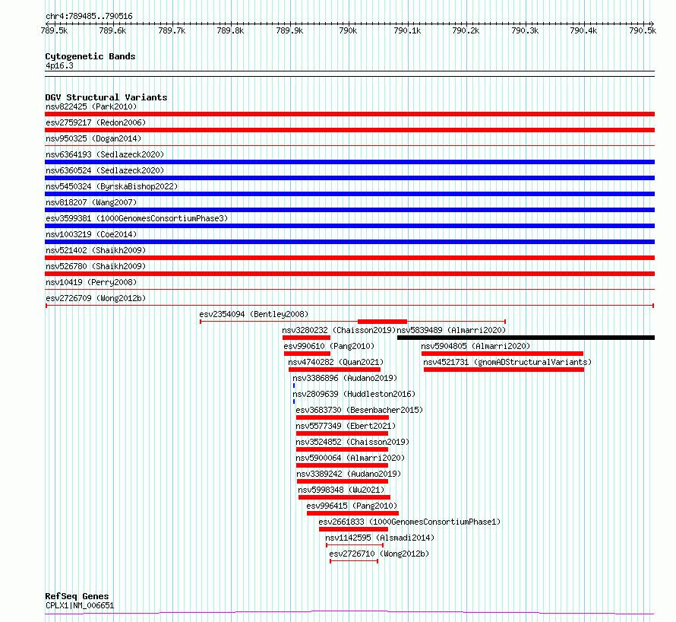Screen dimensions: 676x622
Task: Open nsv5998348 (Wu2021) label
Action: [341, 490]
